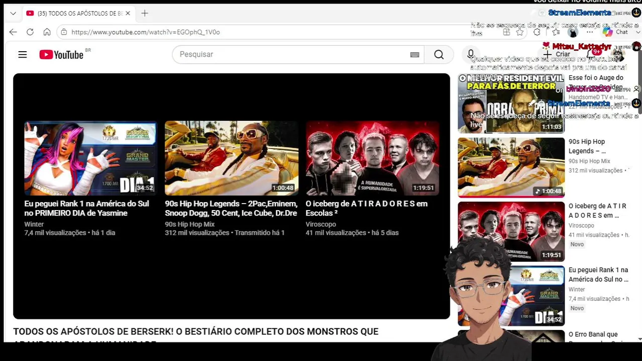Go back to the previous page
Viewport: 642px width, 361px height.
(13, 32)
